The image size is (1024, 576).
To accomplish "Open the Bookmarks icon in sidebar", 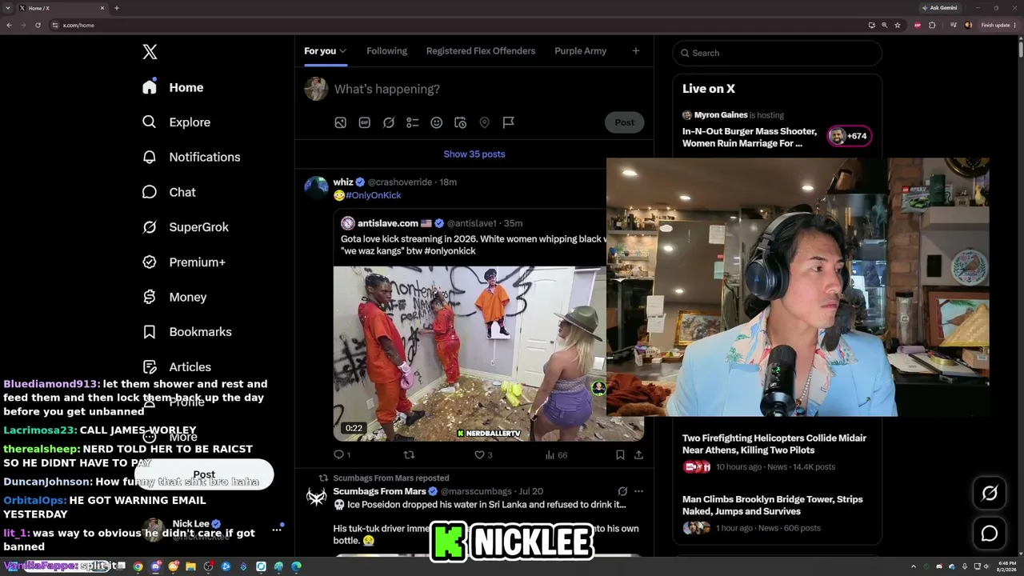I will [x=150, y=332].
